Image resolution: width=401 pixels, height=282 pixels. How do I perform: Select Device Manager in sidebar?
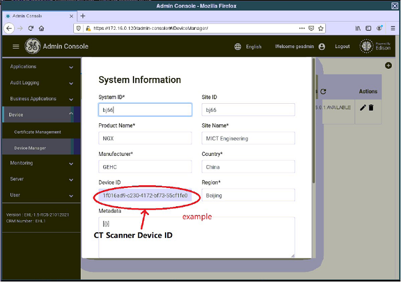pos(30,148)
